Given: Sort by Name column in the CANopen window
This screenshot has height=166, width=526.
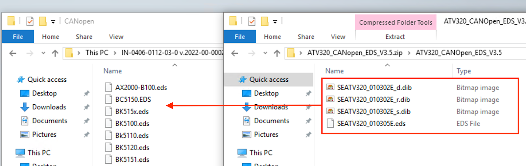Looking at the screenshot, I should (x=112, y=71).
